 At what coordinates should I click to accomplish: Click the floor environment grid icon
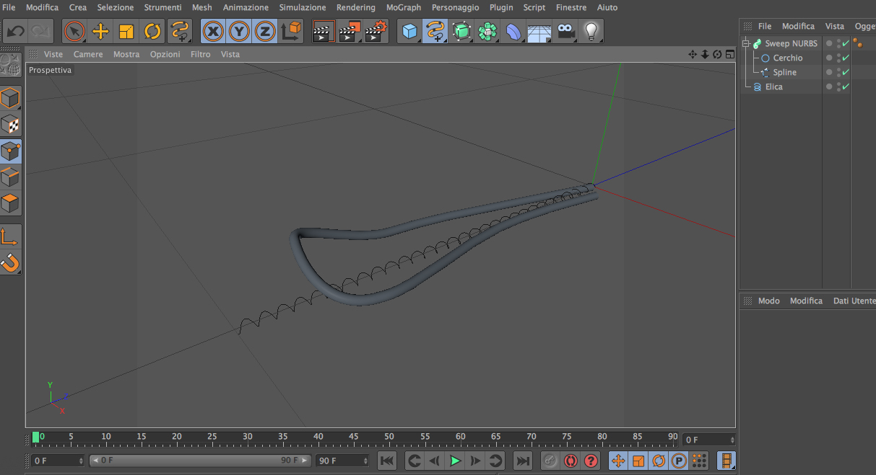click(x=539, y=31)
